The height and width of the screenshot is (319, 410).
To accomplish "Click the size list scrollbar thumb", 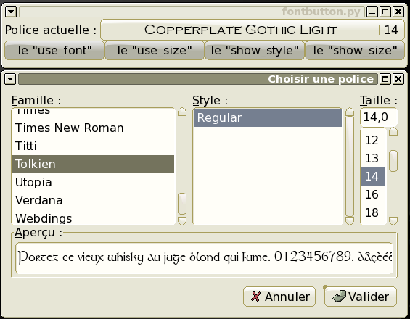I will [393, 161].
